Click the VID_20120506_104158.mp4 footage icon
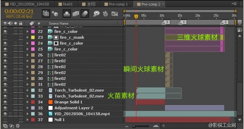Viewport: 244px width, 129px height. [51, 114]
